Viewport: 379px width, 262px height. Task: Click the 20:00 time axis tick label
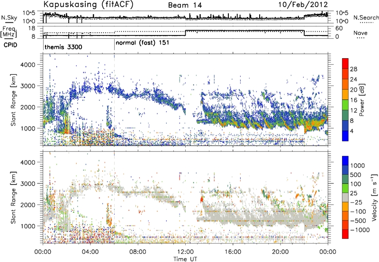280,252
